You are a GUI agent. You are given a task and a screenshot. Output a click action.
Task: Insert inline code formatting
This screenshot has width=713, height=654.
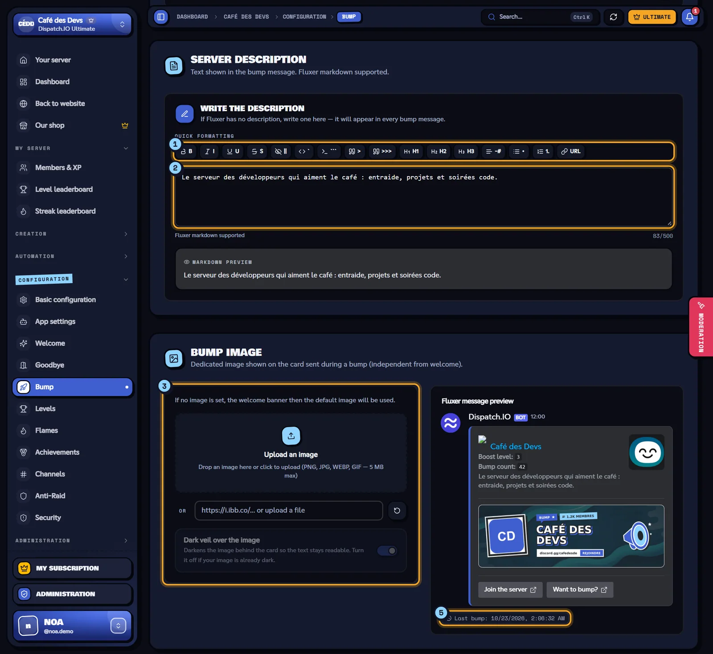[304, 152]
